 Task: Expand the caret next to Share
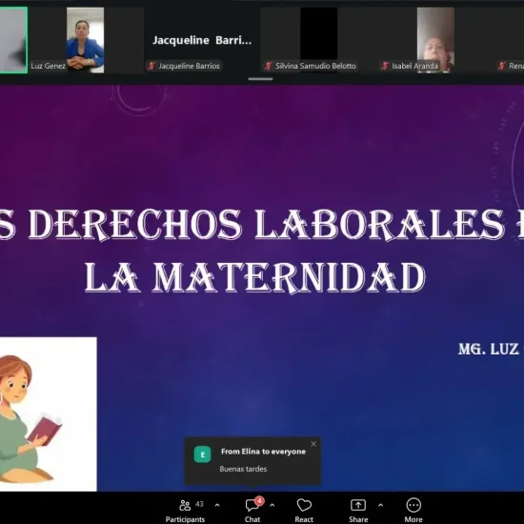point(381,505)
